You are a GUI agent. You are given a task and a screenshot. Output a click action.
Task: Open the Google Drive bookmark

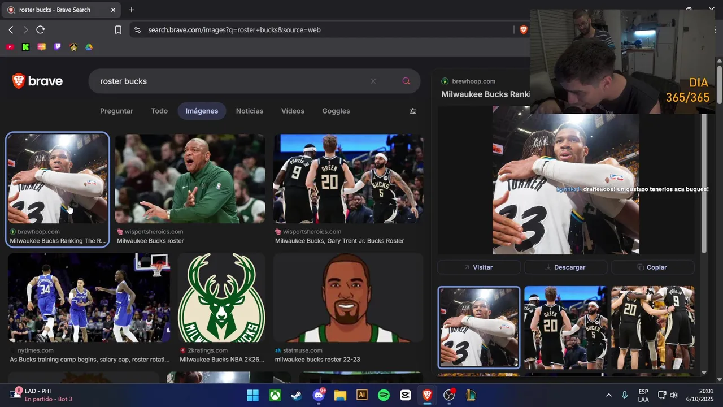click(89, 47)
